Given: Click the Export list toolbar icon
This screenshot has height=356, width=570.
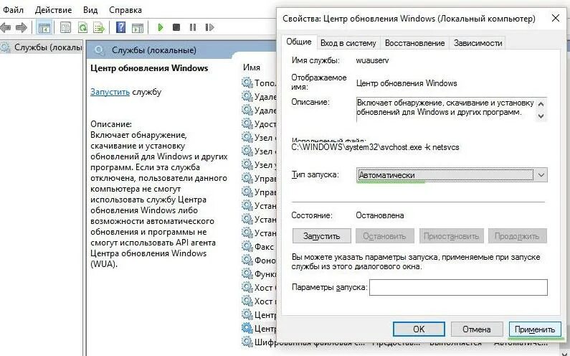Looking at the screenshot, I should [99, 27].
